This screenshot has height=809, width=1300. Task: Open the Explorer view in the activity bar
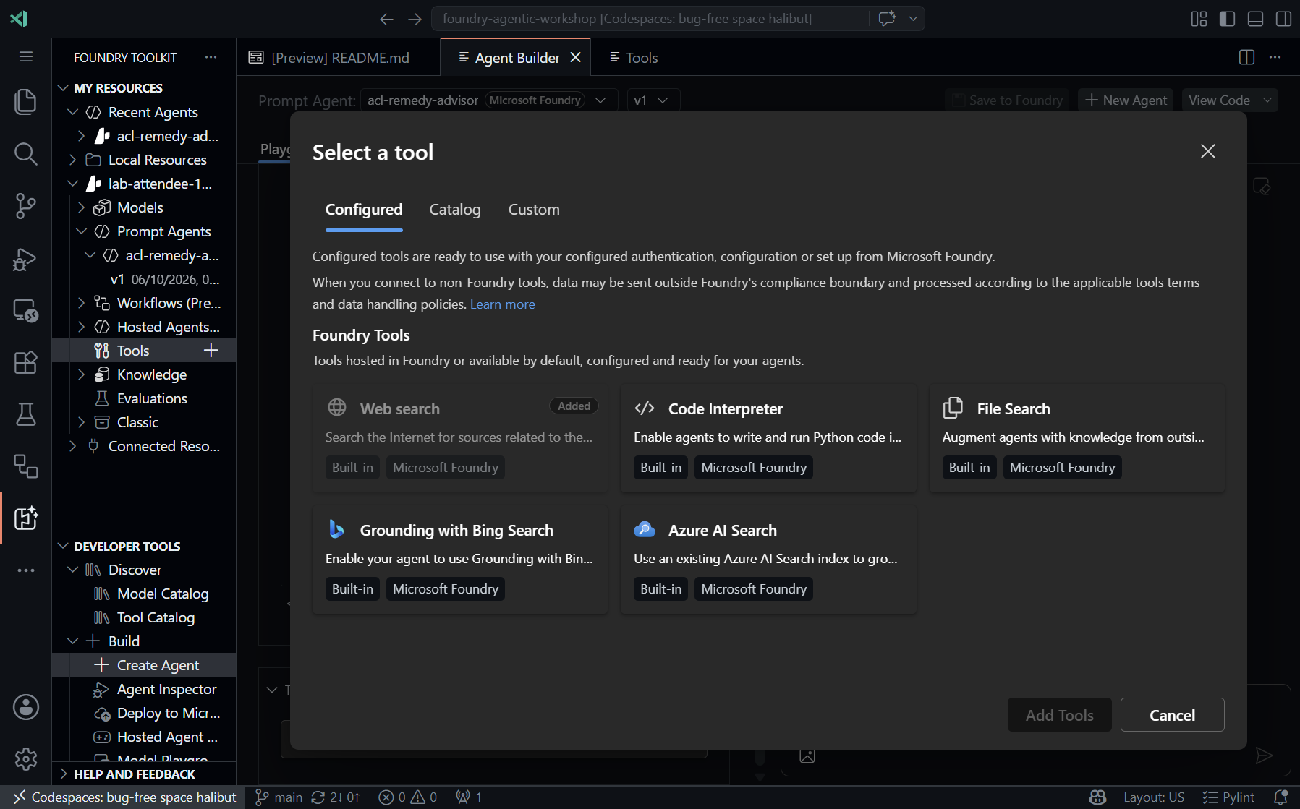(26, 101)
